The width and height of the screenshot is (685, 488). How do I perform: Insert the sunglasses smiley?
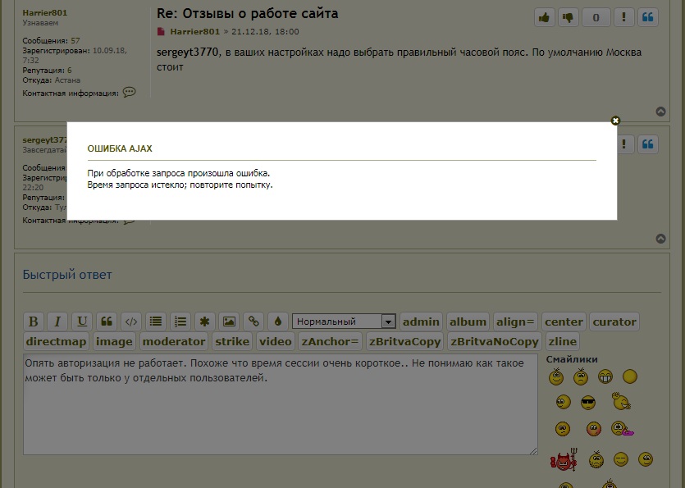(587, 402)
